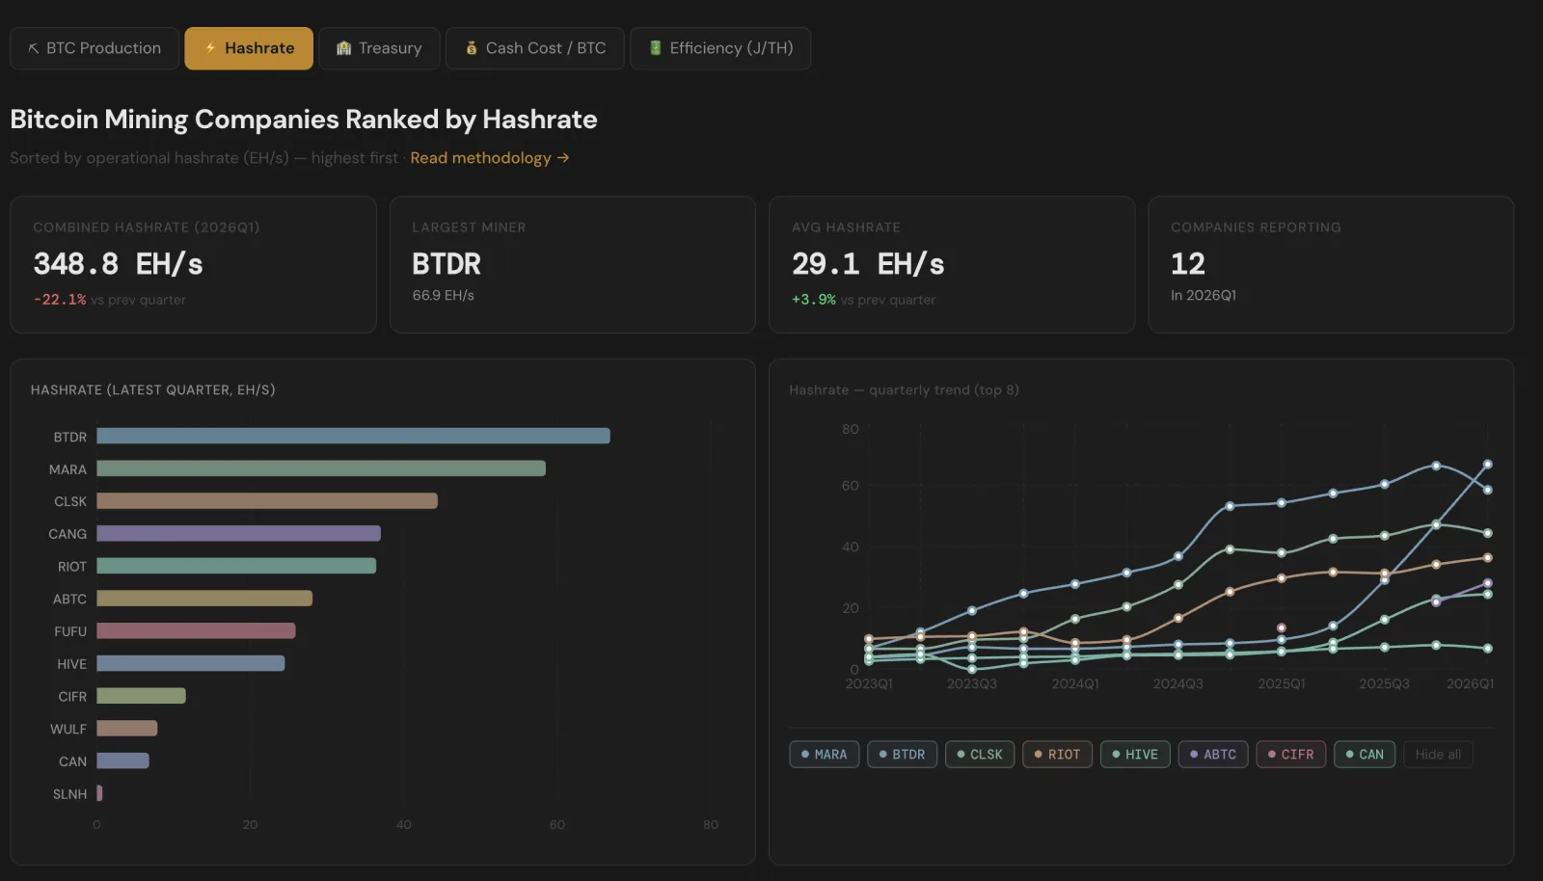The height and width of the screenshot is (881, 1543).
Task: Click the WULF label in bar chart
Action: click(68, 730)
